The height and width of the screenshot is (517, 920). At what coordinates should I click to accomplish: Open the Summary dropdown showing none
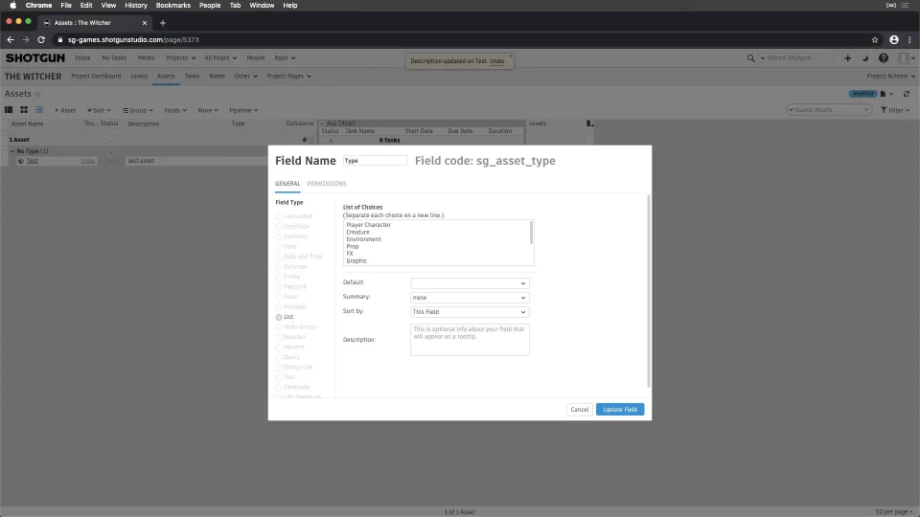tap(470, 298)
